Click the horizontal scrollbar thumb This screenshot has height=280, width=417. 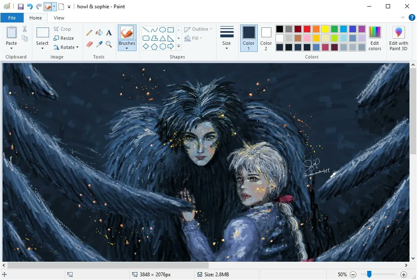click(x=108, y=265)
